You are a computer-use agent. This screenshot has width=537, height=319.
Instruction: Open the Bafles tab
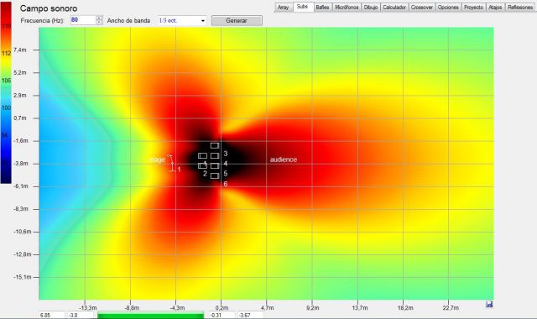322,8
